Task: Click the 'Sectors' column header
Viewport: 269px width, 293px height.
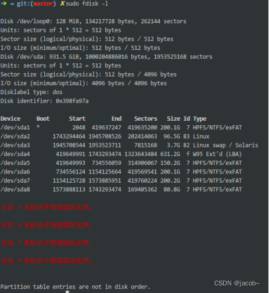Action: 146,118
